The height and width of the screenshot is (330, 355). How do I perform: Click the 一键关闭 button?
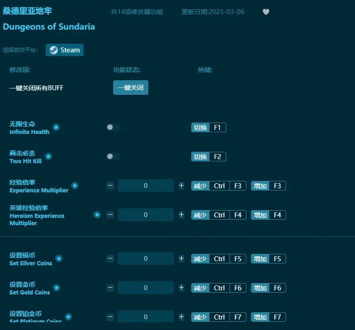131,88
